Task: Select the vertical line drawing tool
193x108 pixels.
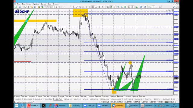Action: 64,7
